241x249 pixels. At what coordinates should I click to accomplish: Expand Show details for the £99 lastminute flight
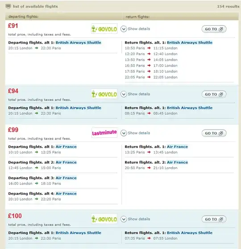point(135,133)
